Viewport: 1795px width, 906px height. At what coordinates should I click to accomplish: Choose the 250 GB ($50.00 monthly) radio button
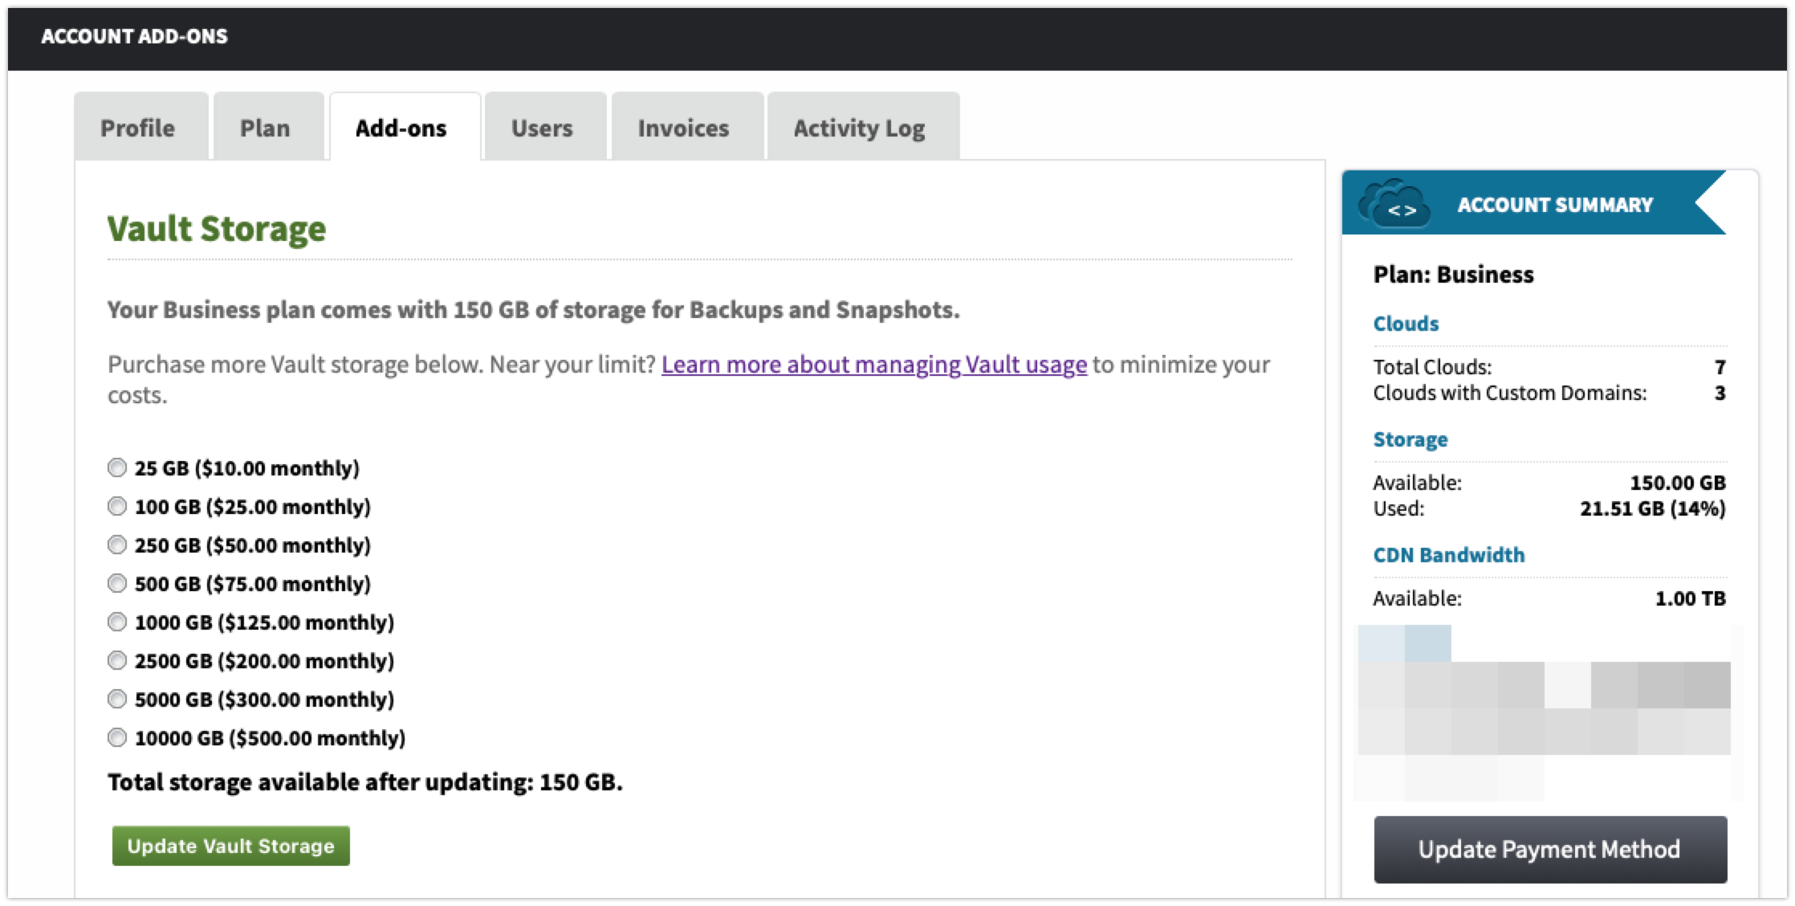117,545
